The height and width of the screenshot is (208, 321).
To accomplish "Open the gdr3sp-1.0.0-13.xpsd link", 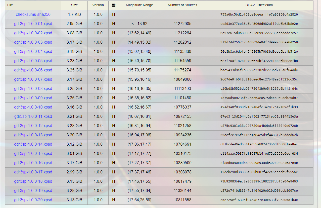I will coord(33,135).
